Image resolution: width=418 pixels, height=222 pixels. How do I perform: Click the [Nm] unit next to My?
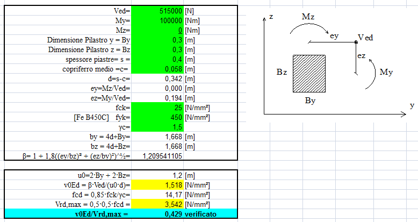[x=192, y=21]
